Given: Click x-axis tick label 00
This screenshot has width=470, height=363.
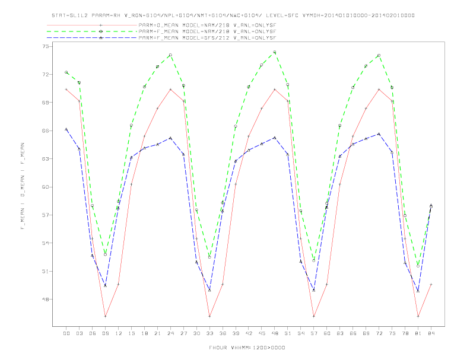Looking at the screenshot, I should click(x=66, y=333).
